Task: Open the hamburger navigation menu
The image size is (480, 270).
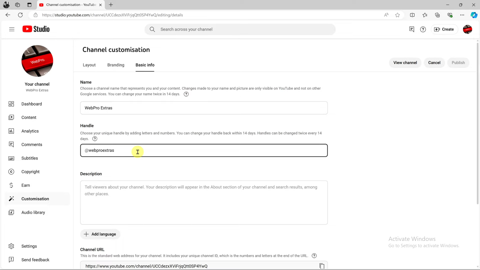Action: coord(12,29)
